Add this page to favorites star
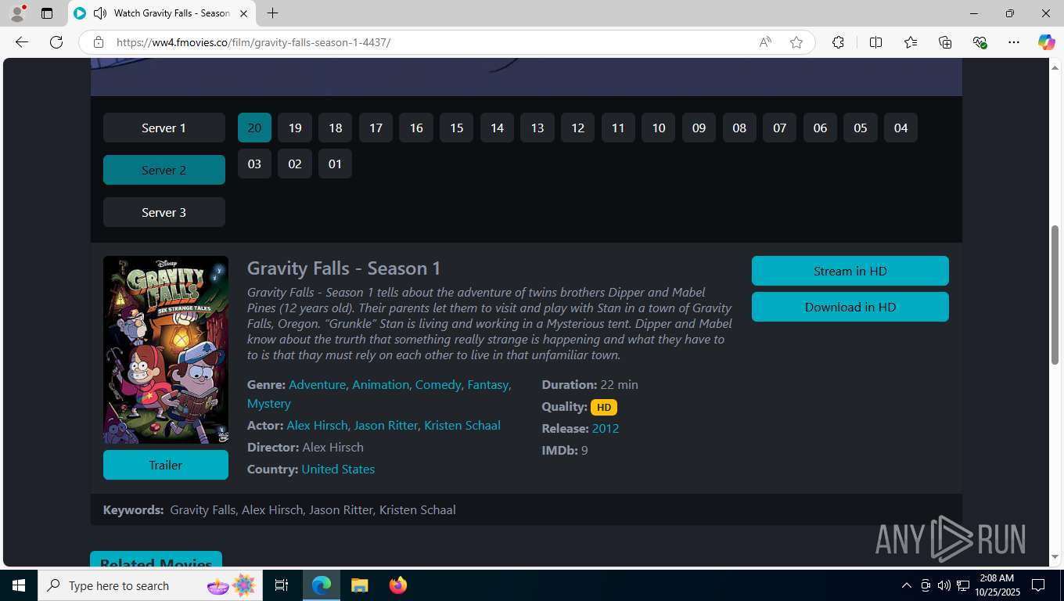1064x601 pixels. (x=796, y=42)
